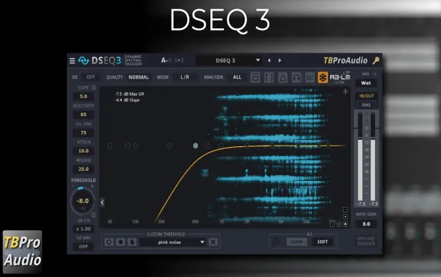Click the AB-LM loudness match logo
The image size is (441, 277).
pos(339,77)
